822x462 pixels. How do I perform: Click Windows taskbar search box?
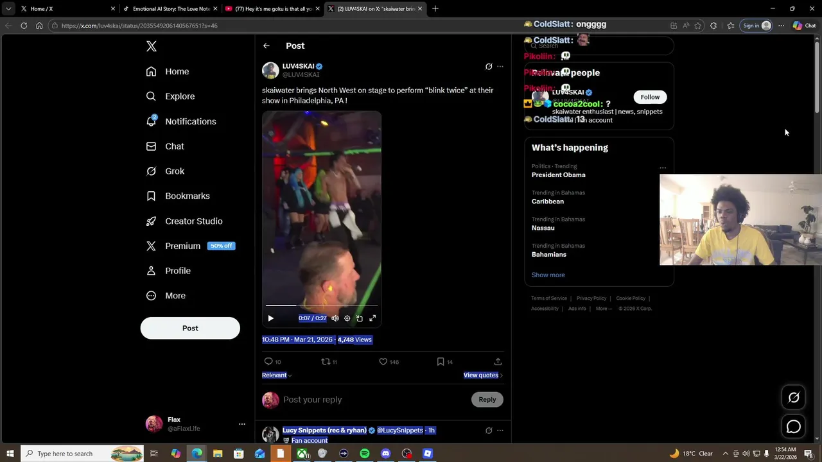82,454
